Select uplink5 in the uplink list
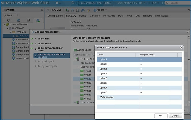The height and width of the screenshot is (120, 191). (x=139, y=78)
